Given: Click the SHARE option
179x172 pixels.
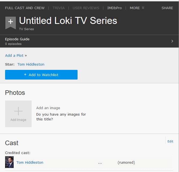Looking at the screenshot, I should tap(167, 8).
